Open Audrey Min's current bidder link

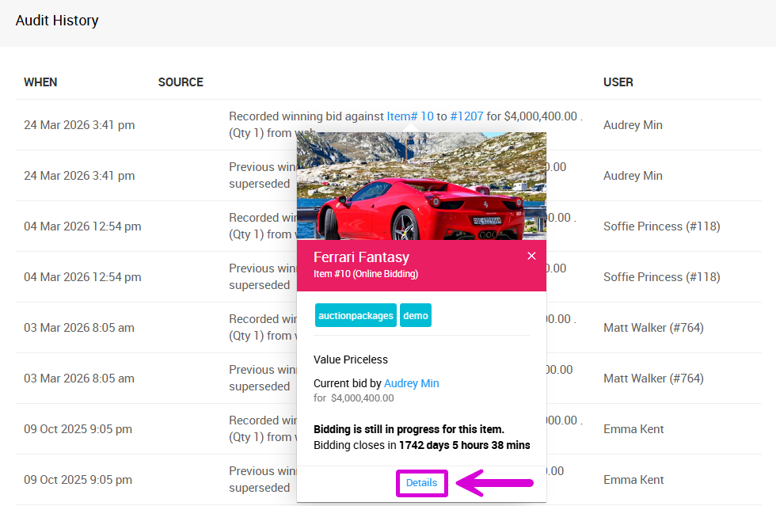(x=411, y=383)
